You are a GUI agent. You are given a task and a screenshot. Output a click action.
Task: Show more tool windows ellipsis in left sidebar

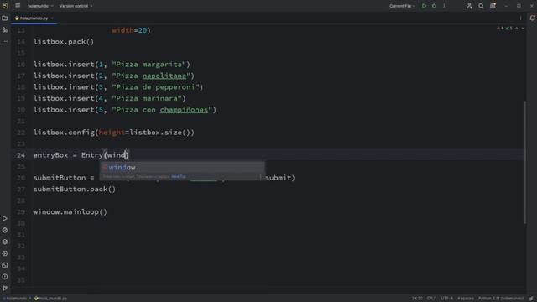pyautogui.click(x=5, y=41)
